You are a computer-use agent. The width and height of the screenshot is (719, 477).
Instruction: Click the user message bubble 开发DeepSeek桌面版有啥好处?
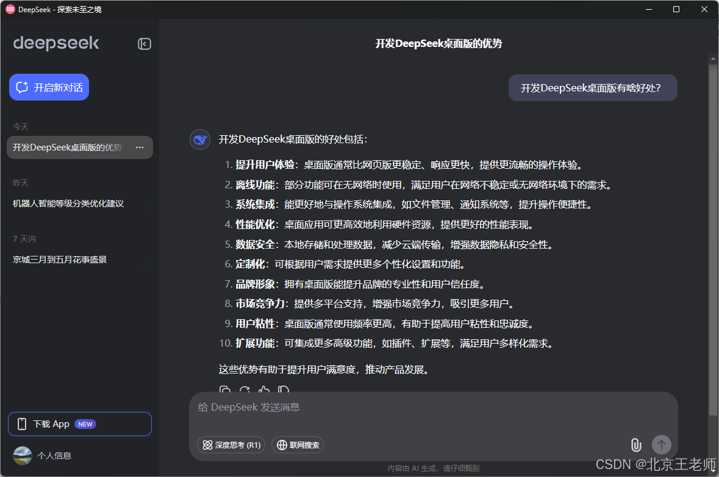(593, 88)
